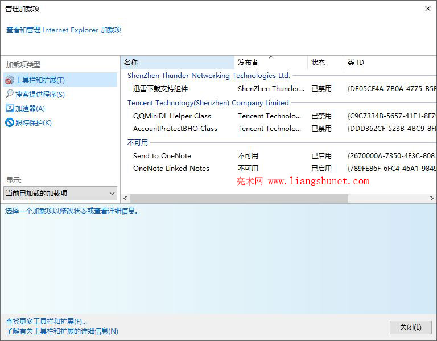Open the 工具栏和扩展(T) category

point(60,80)
